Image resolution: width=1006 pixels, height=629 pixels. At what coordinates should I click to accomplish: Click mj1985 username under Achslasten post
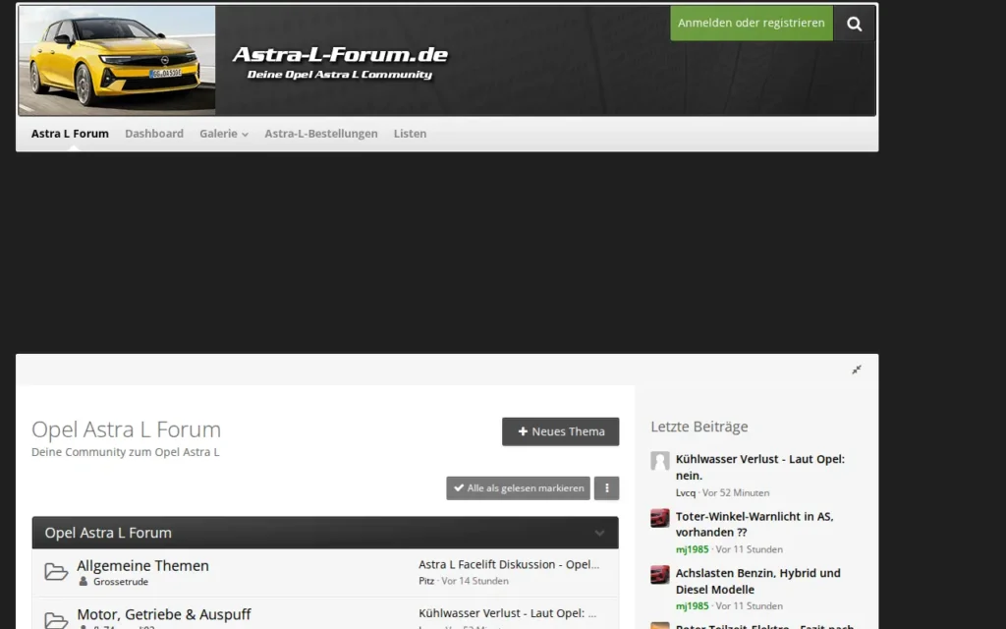pyautogui.click(x=693, y=605)
